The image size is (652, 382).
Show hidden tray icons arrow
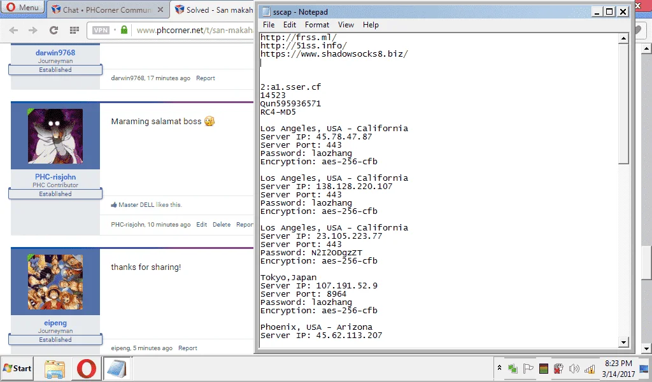click(x=499, y=368)
